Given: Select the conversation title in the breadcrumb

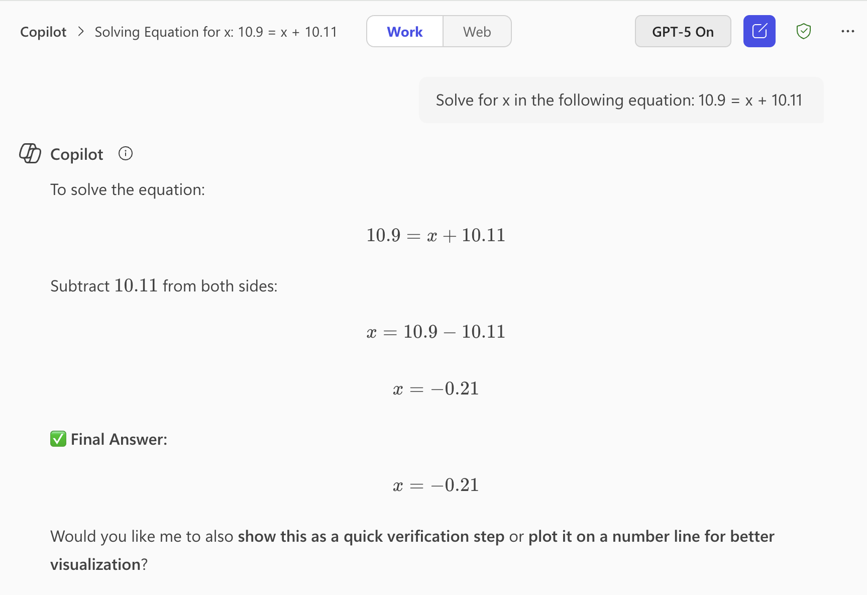Looking at the screenshot, I should click(x=215, y=32).
